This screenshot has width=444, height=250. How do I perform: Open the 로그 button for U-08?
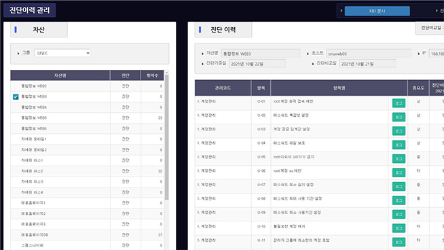click(x=399, y=200)
